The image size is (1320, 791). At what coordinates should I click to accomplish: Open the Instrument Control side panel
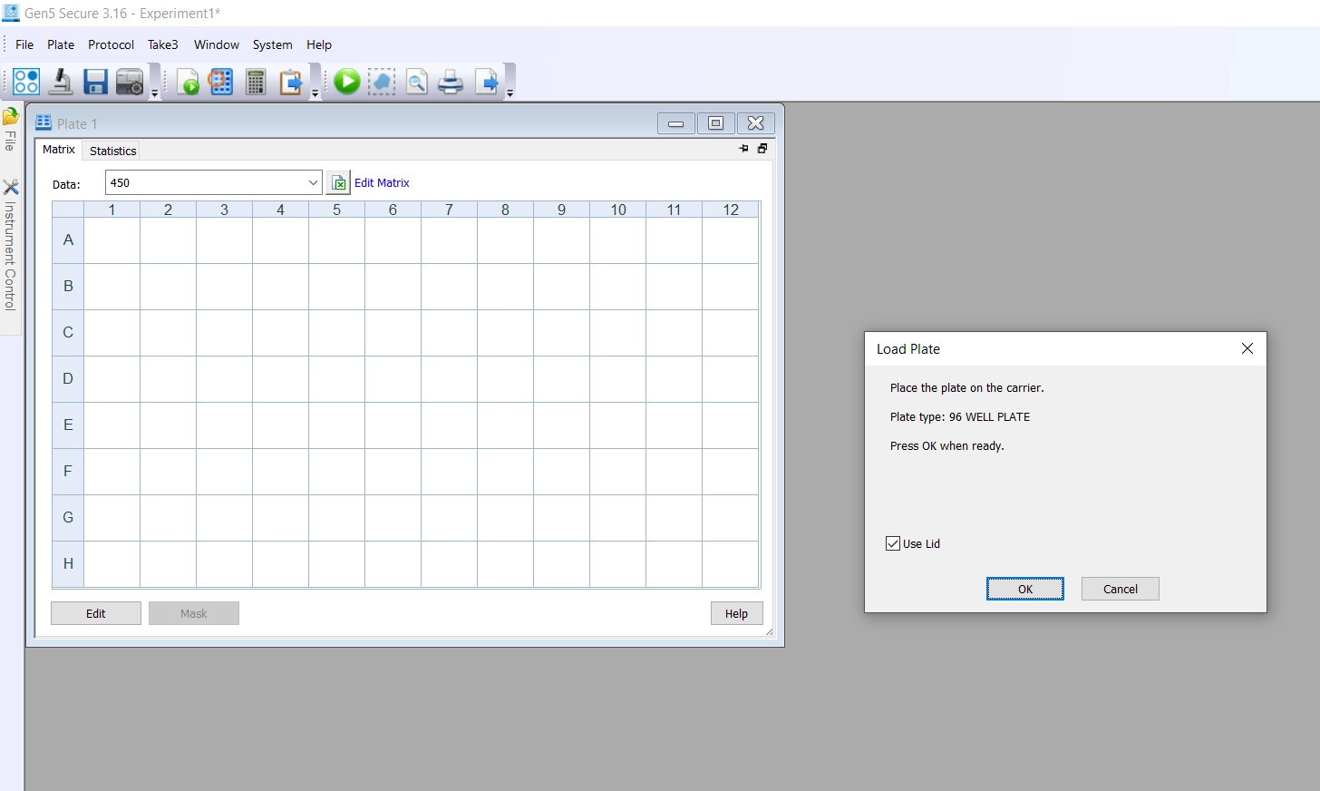(10, 245)
